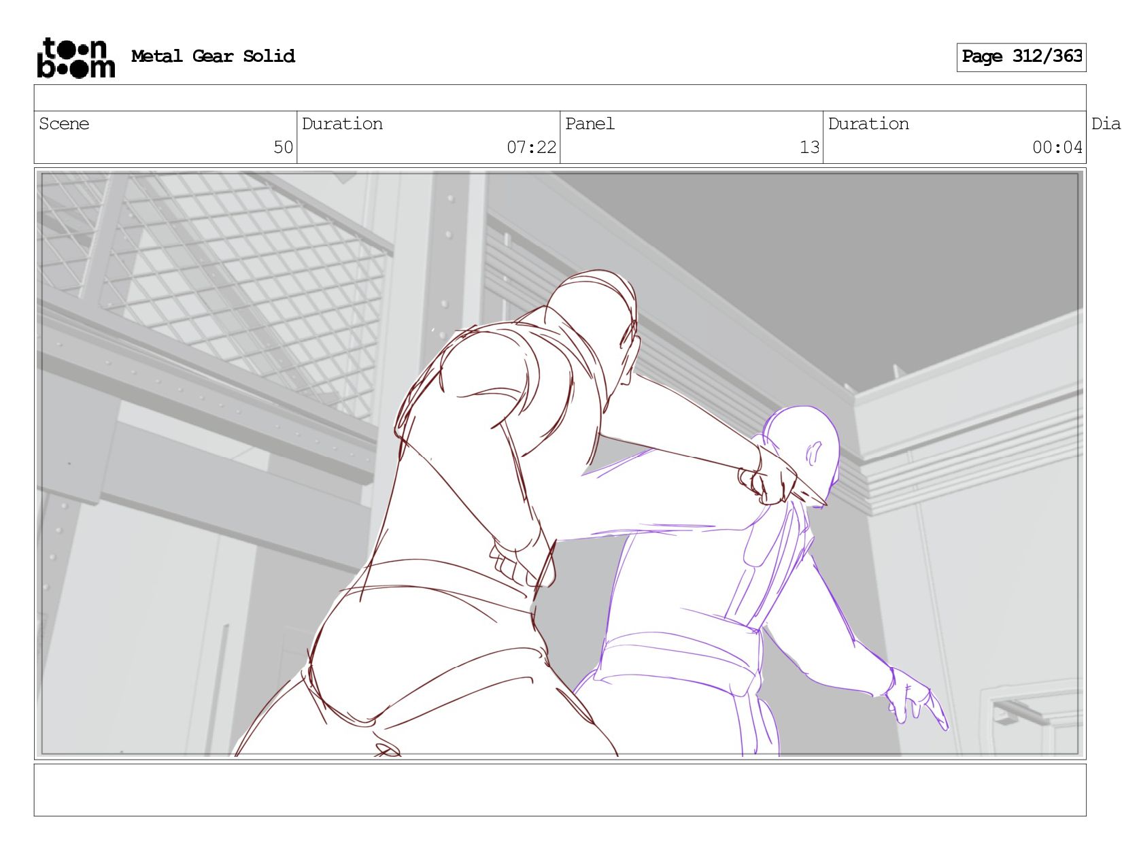Image resolution: width=1122 pixels, height=867 pixels.
Task: Click the 'Duration' label beside Panel
Action: click(868, 124)
